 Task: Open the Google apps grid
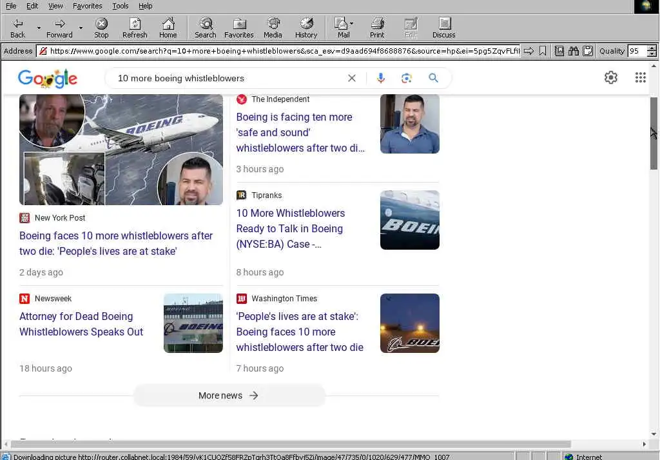[640, 77]
